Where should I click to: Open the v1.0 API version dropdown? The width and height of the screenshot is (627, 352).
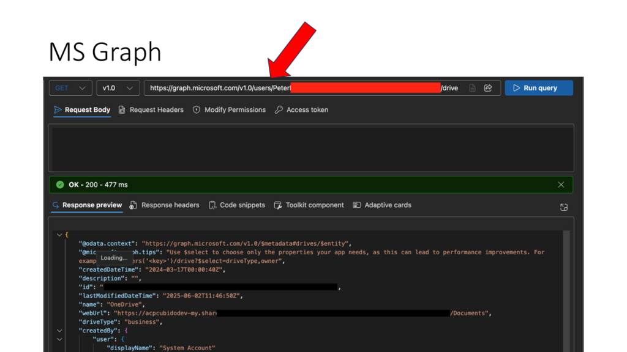(118, 88)
